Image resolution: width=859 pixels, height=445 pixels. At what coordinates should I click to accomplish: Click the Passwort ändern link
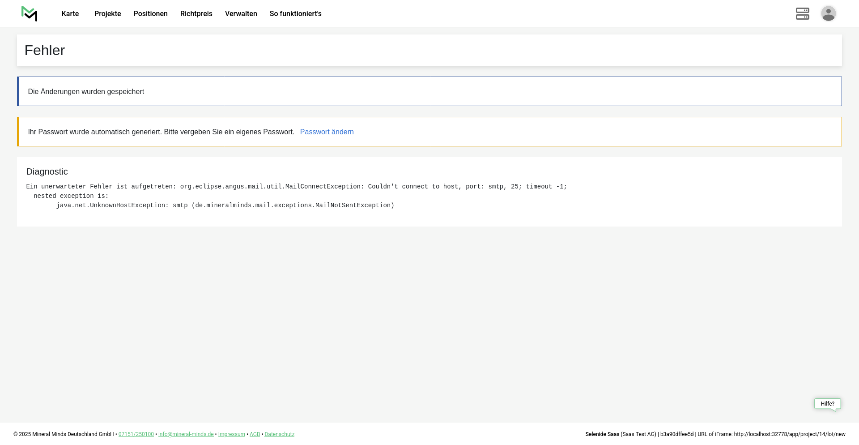click(x=327, y=132)
